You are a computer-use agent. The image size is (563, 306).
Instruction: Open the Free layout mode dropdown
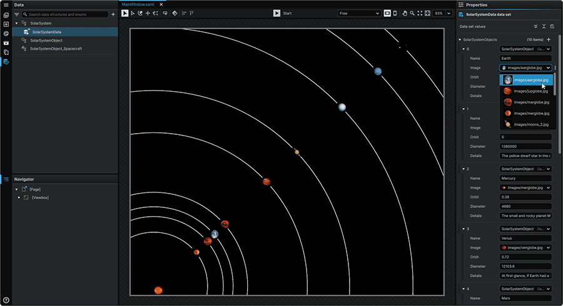[x=359, y=13]
